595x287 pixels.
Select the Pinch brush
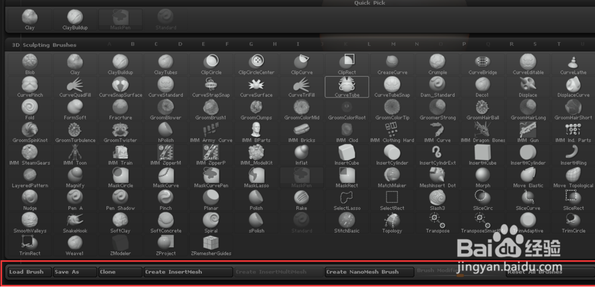pyautogui.click(x=166, y=201)
